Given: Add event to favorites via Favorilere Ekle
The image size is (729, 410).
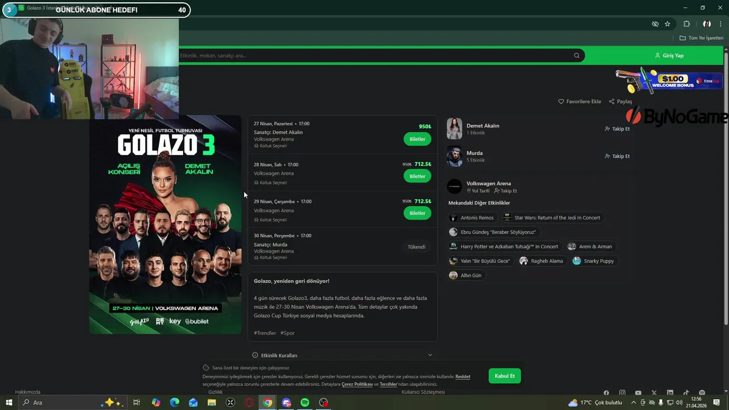Looking at the screenshot, I should tap(579, 101).
